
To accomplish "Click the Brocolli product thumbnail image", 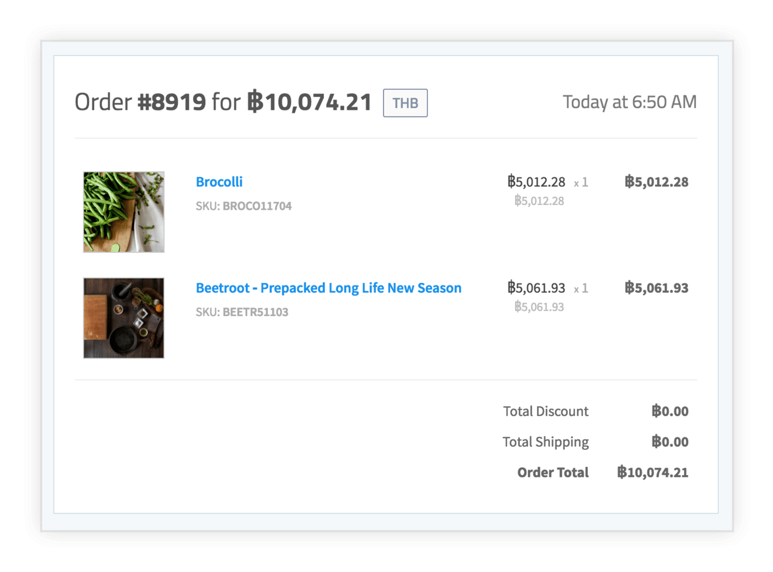I will [x=123, y=212].
